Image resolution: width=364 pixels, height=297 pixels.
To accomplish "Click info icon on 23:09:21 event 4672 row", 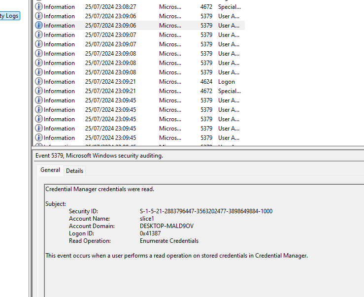I will tap(39, 91).
